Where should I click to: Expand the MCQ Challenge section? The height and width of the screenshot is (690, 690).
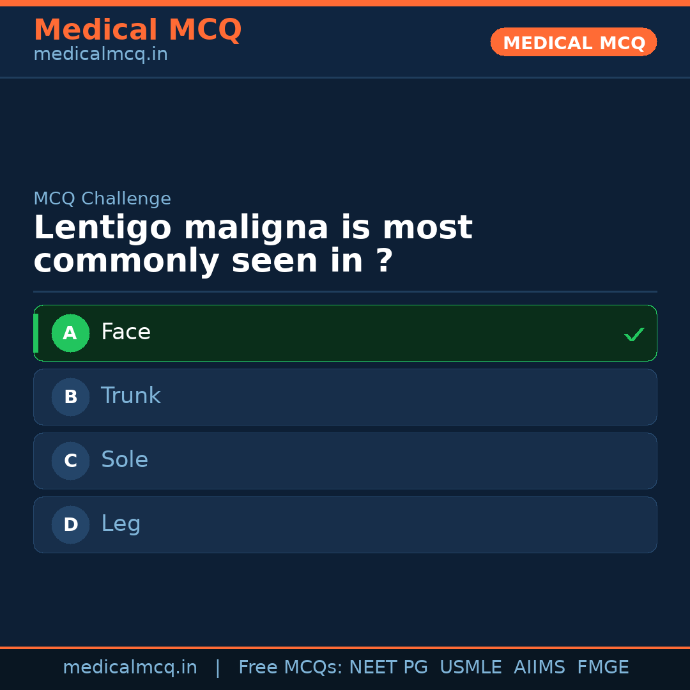click(x=102, y=199)
